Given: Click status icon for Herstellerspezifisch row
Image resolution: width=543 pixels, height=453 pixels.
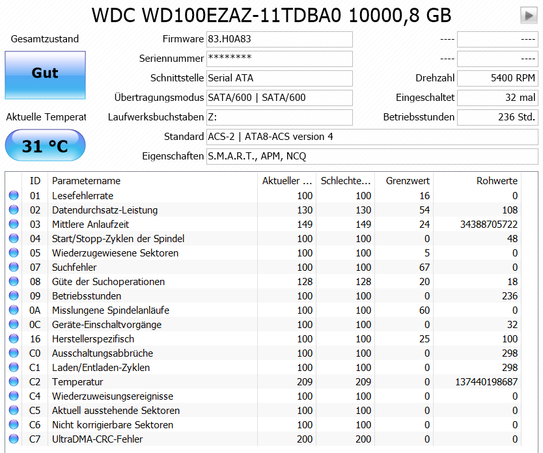Looking at the screenshot, I should [x=14, y=339].
